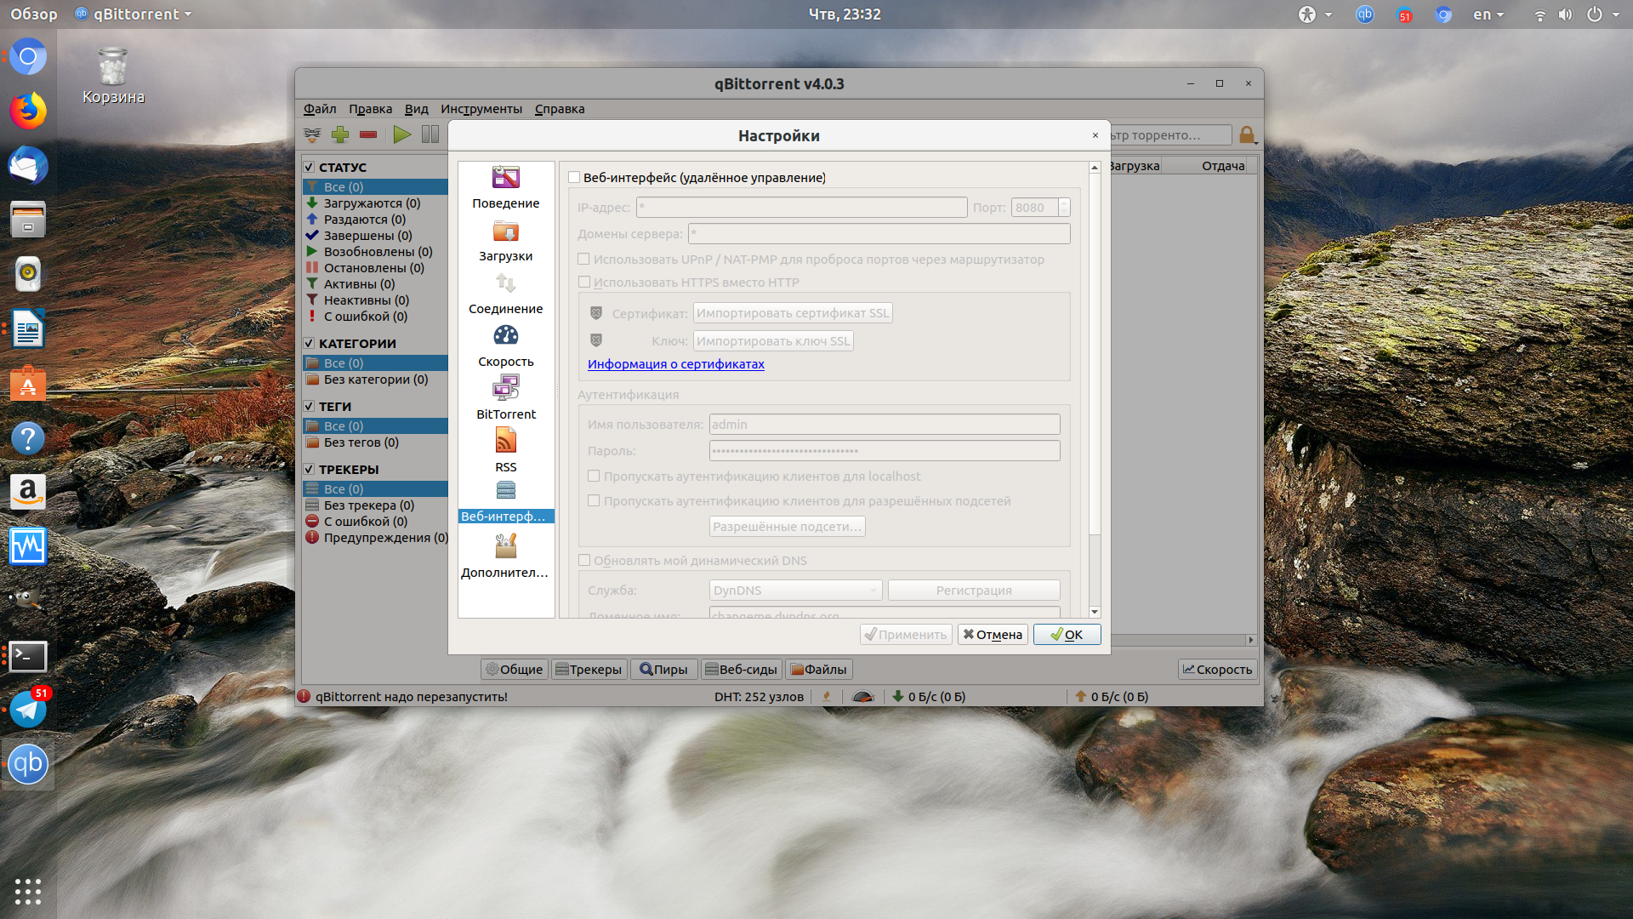The image size is (1633, 919).
Task: Open the qBittorrent app menu in top bar
Action: pos(134,14)
